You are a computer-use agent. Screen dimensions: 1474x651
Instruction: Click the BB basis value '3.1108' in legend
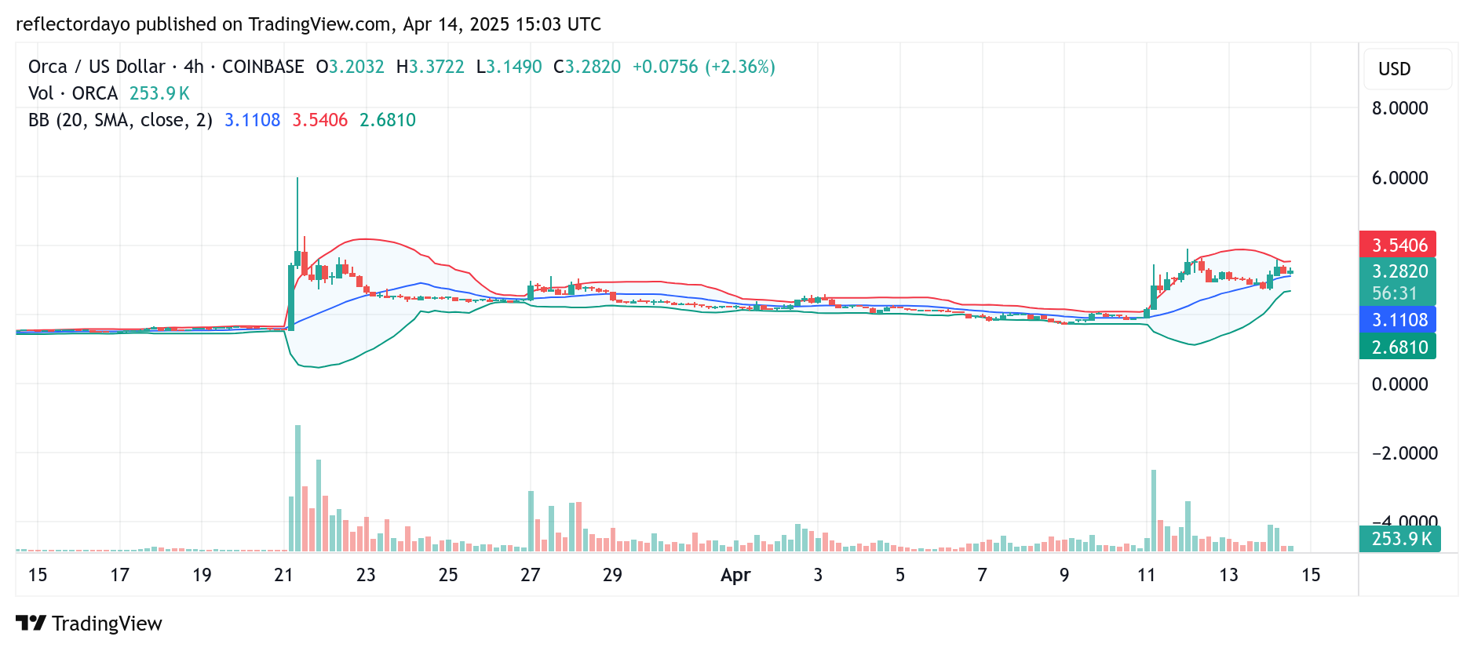pos(252,120)
